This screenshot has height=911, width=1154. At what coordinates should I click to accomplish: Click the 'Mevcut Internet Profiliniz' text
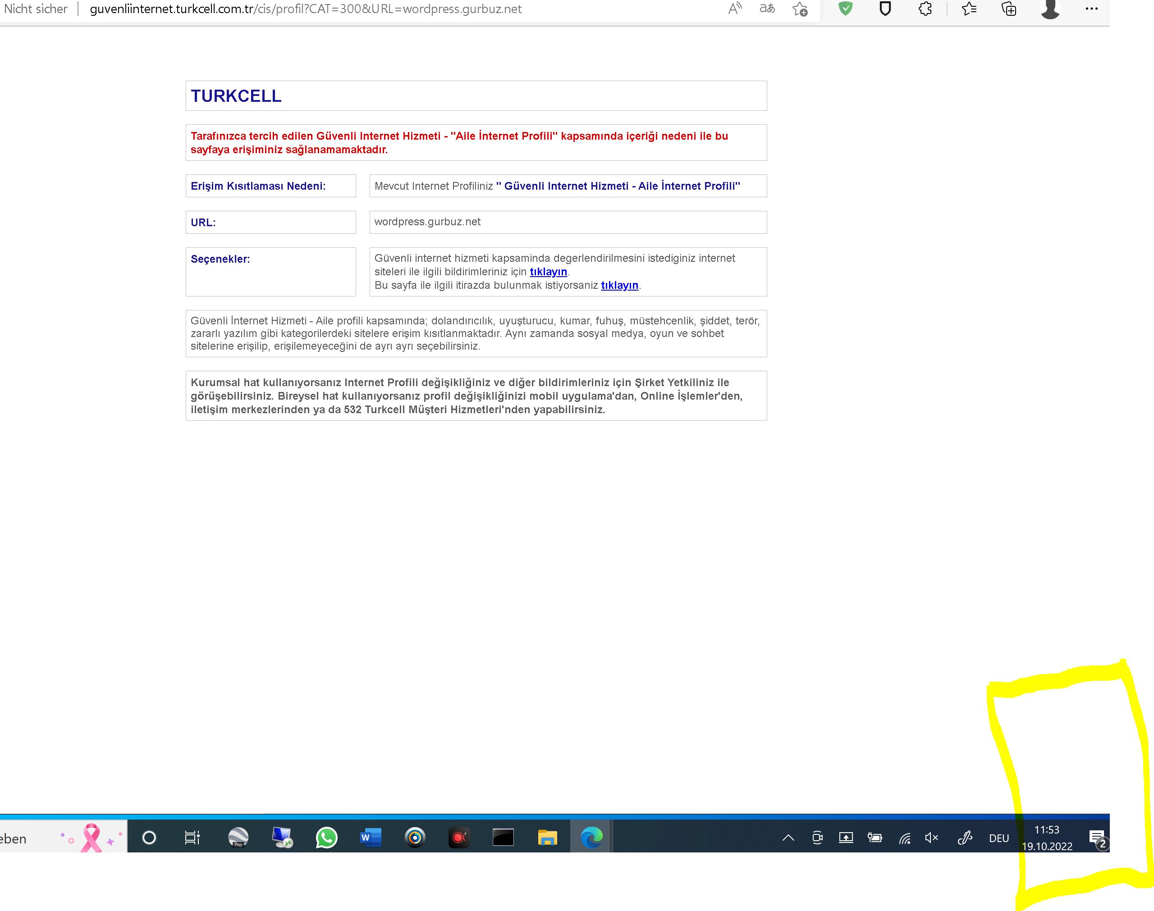[x=434, y=186]
